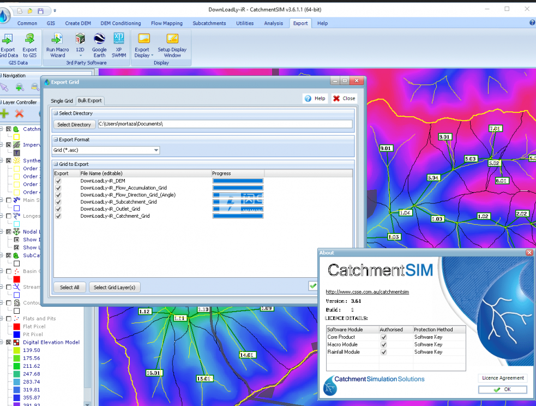
Task: Click the export directory path field
Action: pos(225,124)
